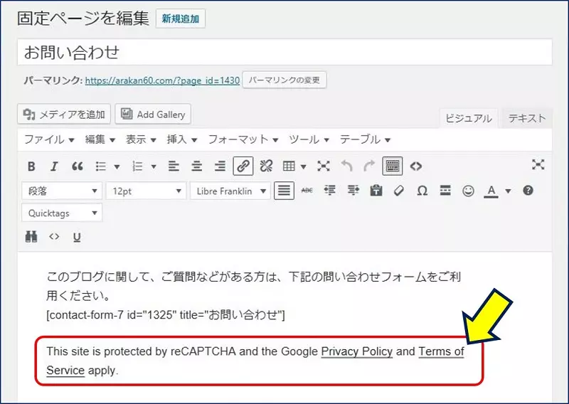
Task: Click the table icon
Action: click(x=289, y=166)
